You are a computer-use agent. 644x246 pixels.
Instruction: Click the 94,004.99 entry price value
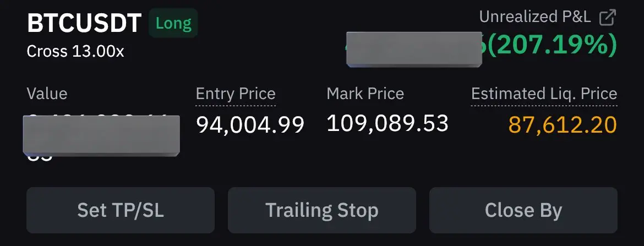point(250,125)
